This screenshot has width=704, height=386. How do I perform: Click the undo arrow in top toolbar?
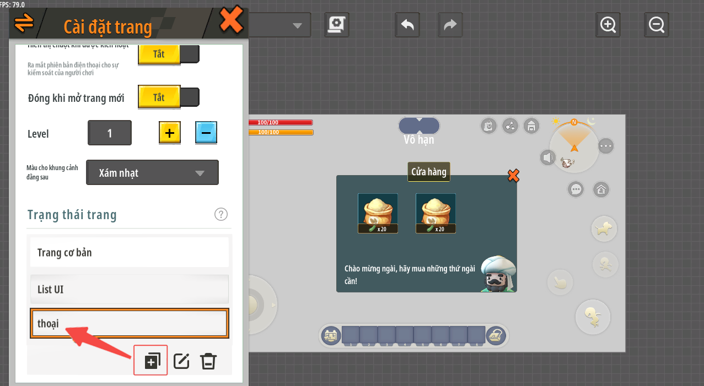[x=407, y=25]
